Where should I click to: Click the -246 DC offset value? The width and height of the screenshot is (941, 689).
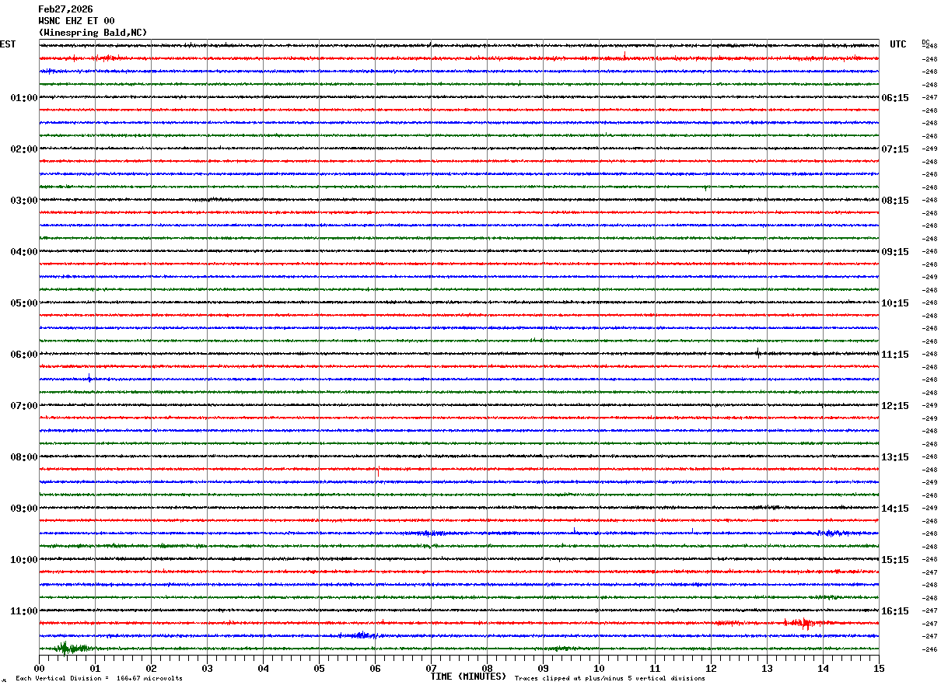tap(930, 649)
